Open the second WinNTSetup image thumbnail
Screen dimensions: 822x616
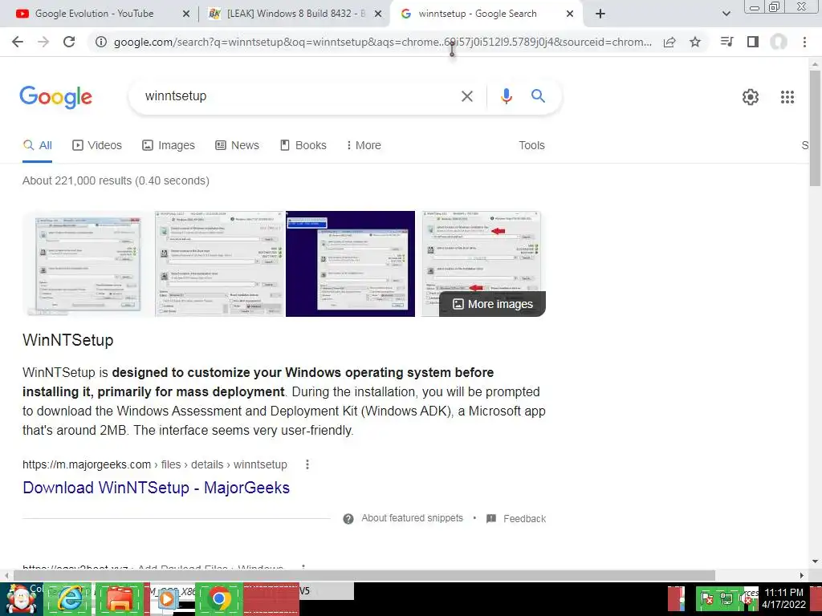(x=219, y=263)
